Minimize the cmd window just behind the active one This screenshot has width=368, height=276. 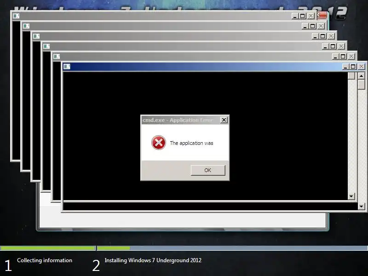335,56
